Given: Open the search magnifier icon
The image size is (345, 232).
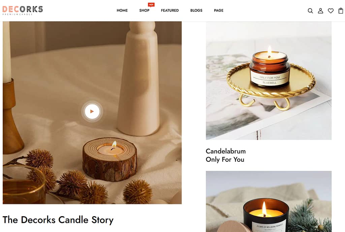Looking at the screenshot, I should pyautogui.click(x=310, y=10).
